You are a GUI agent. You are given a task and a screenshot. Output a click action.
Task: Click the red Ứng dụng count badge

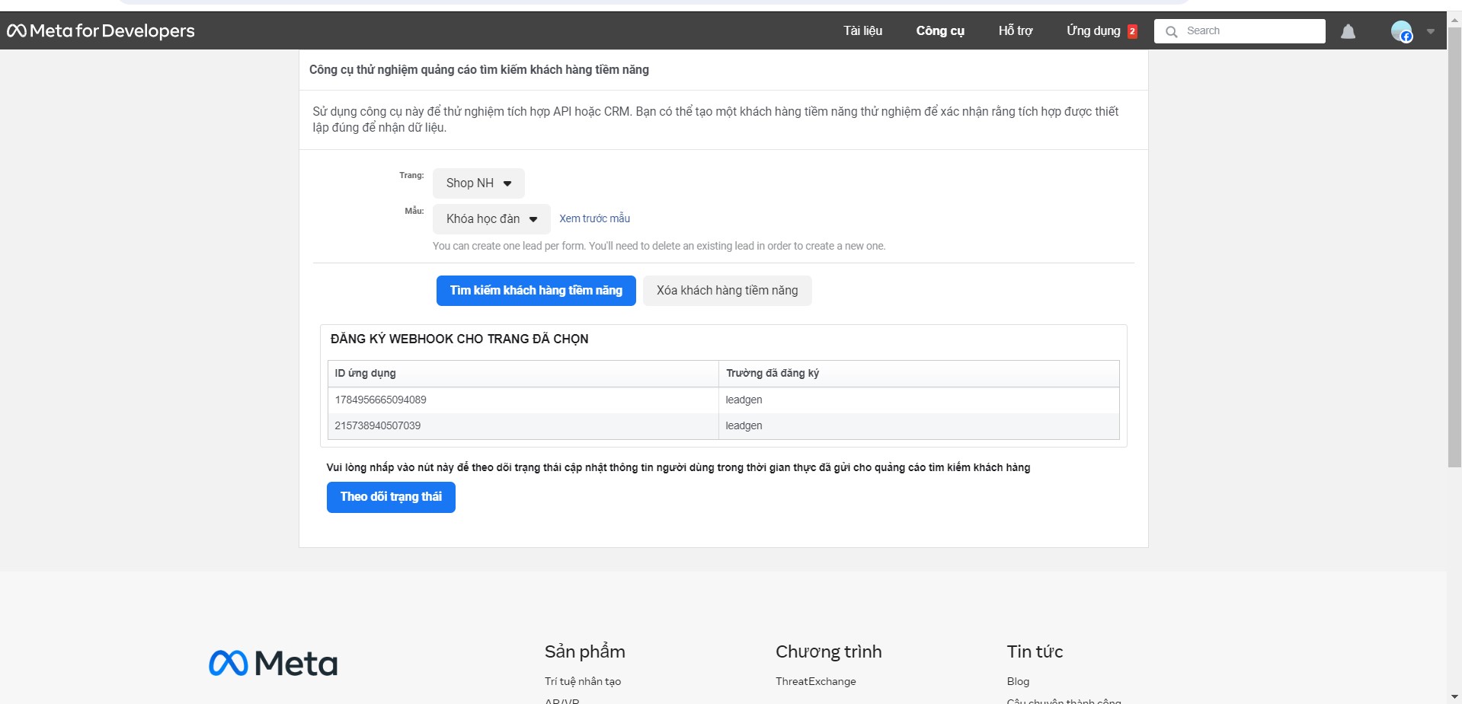click(1132, 31)
